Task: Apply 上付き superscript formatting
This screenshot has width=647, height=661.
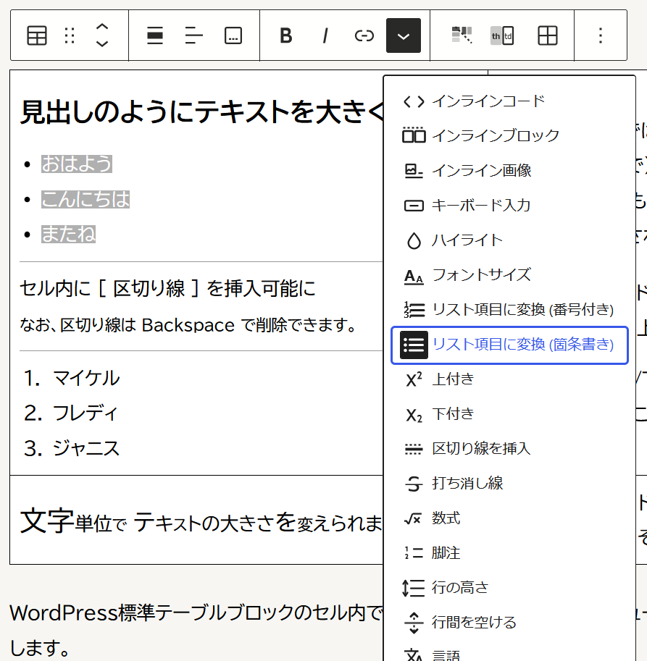Action: pyautogui.click(x=509, y=379)
